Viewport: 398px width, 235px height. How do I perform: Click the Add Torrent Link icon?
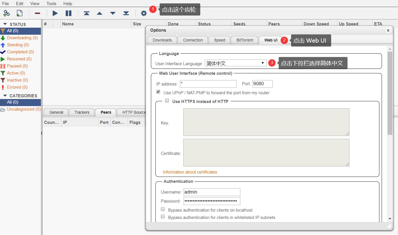tap(6, 13)
